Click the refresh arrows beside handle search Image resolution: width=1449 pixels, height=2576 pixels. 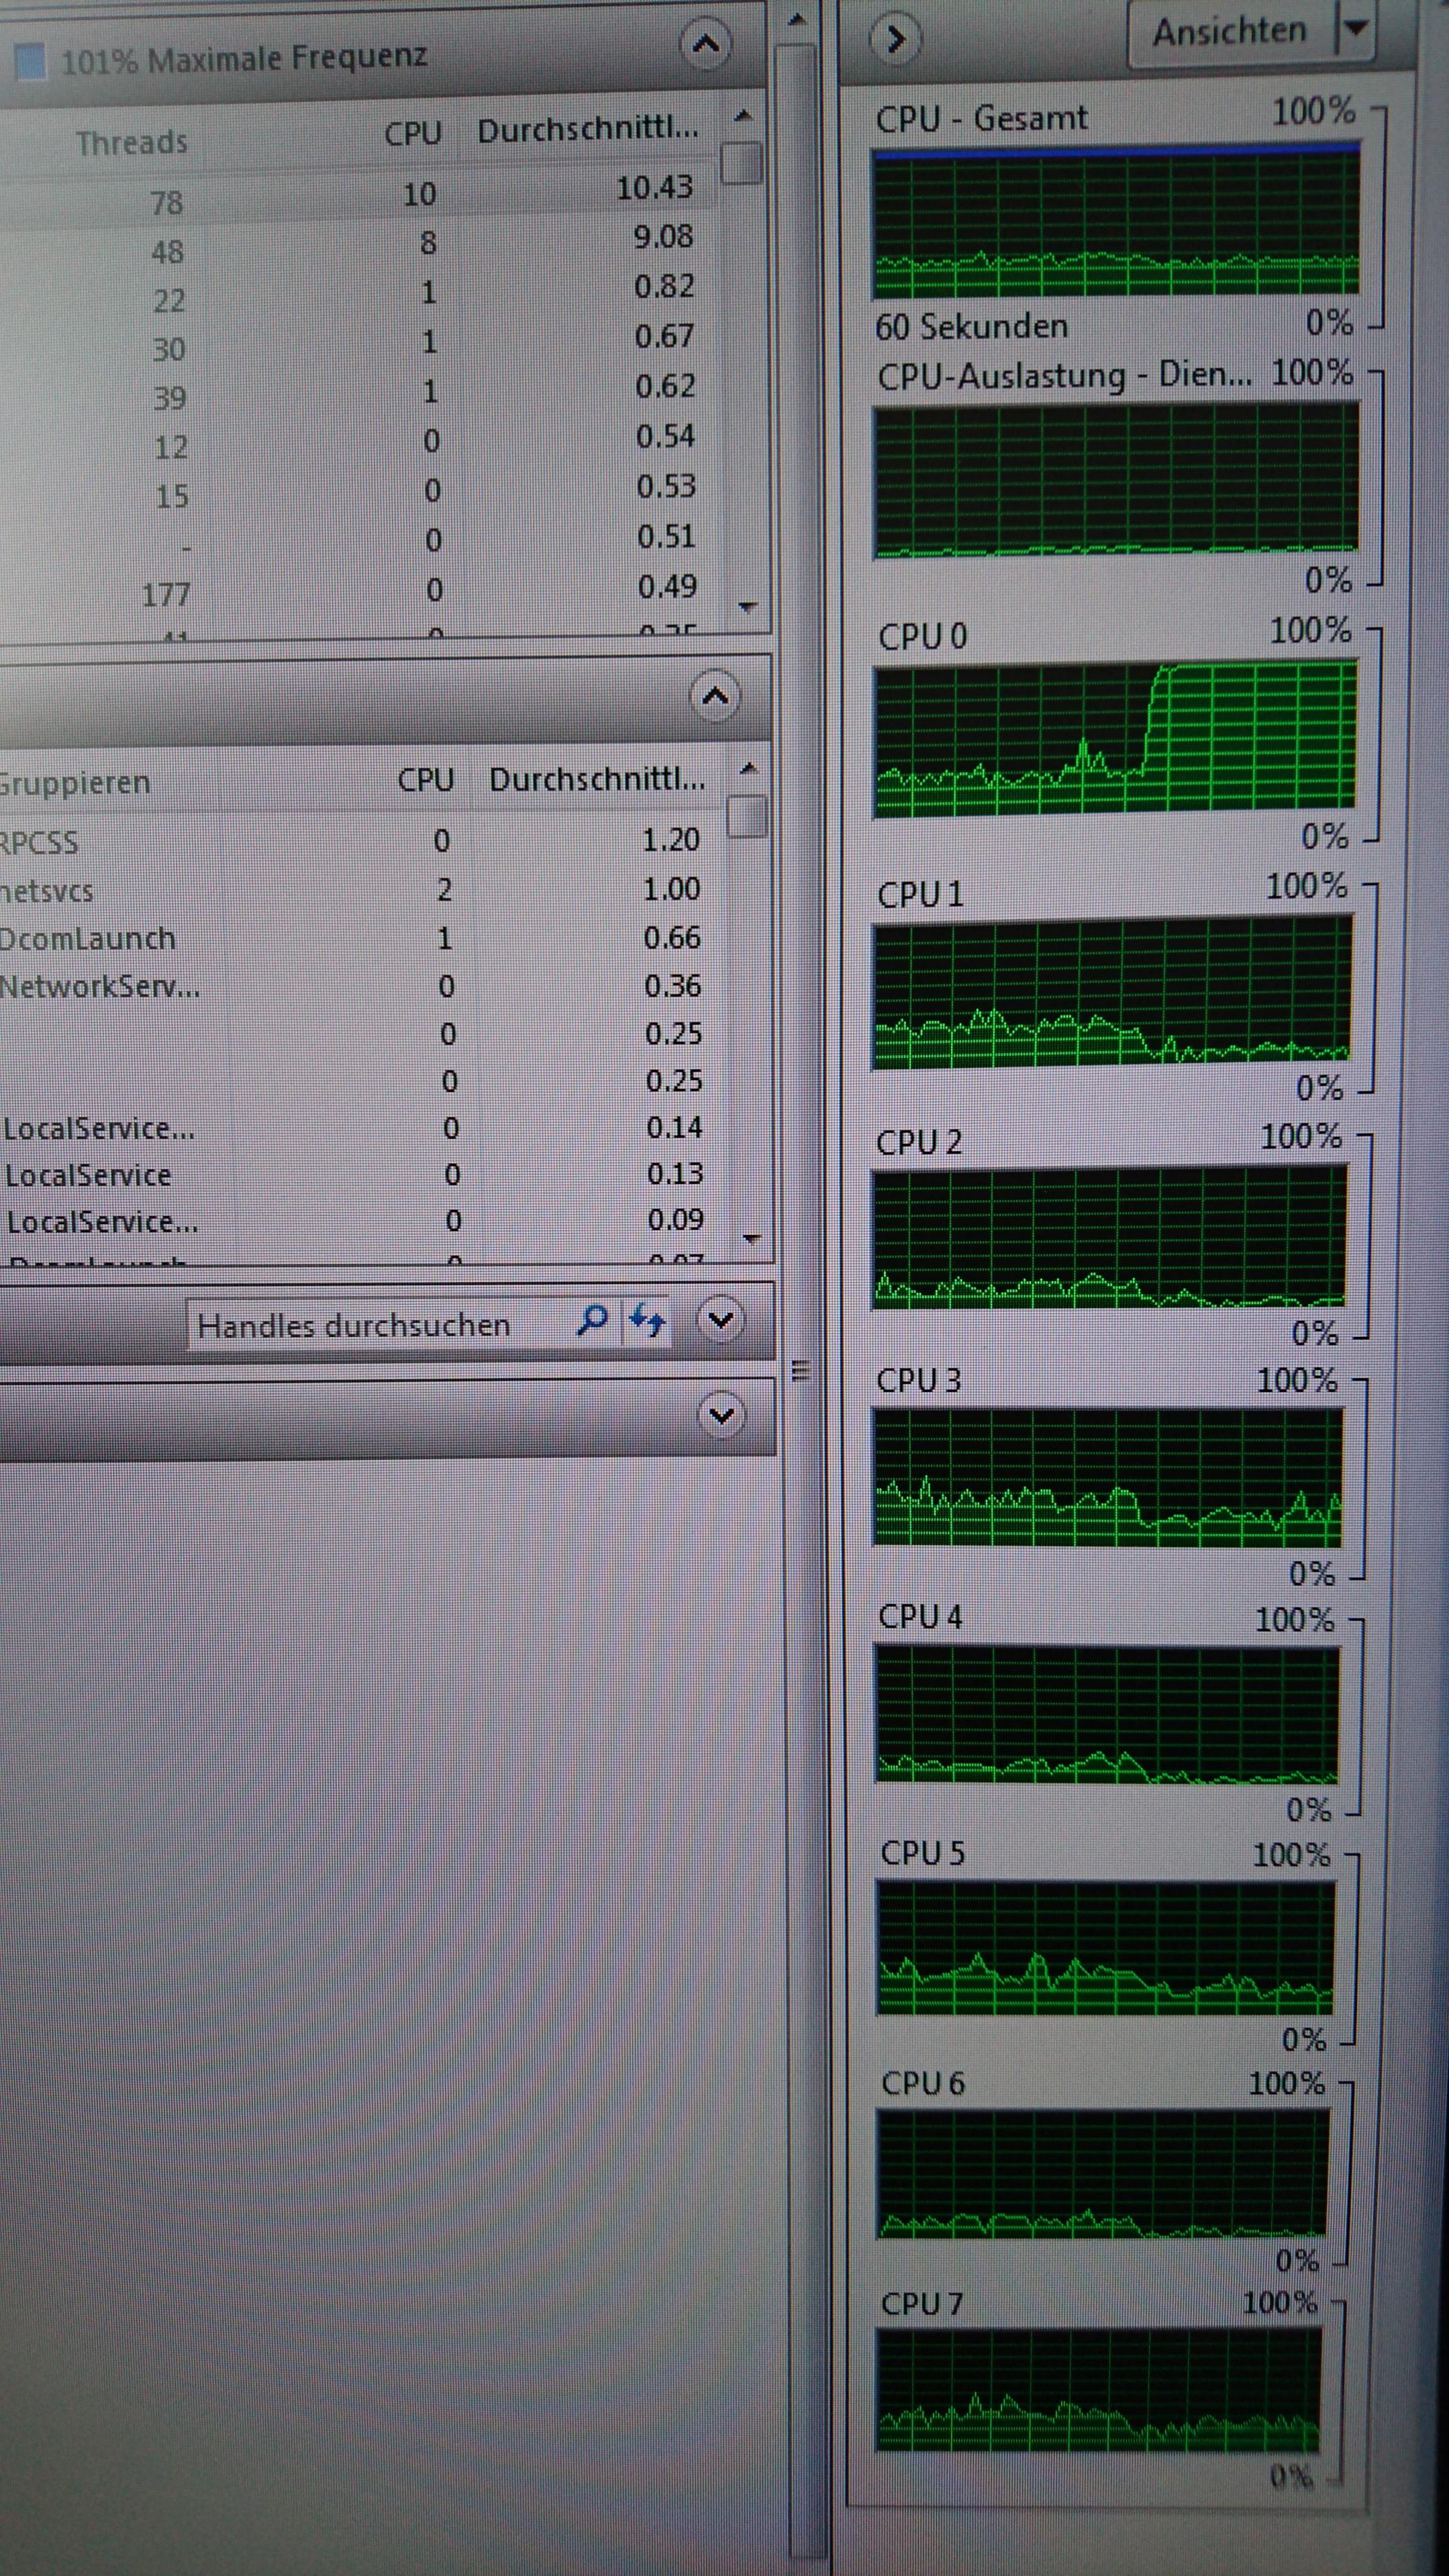[646, 1321]
